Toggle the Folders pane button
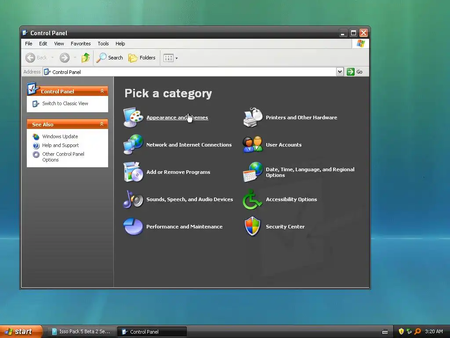Screen dimensions: 450x338 tap(142, 58)
